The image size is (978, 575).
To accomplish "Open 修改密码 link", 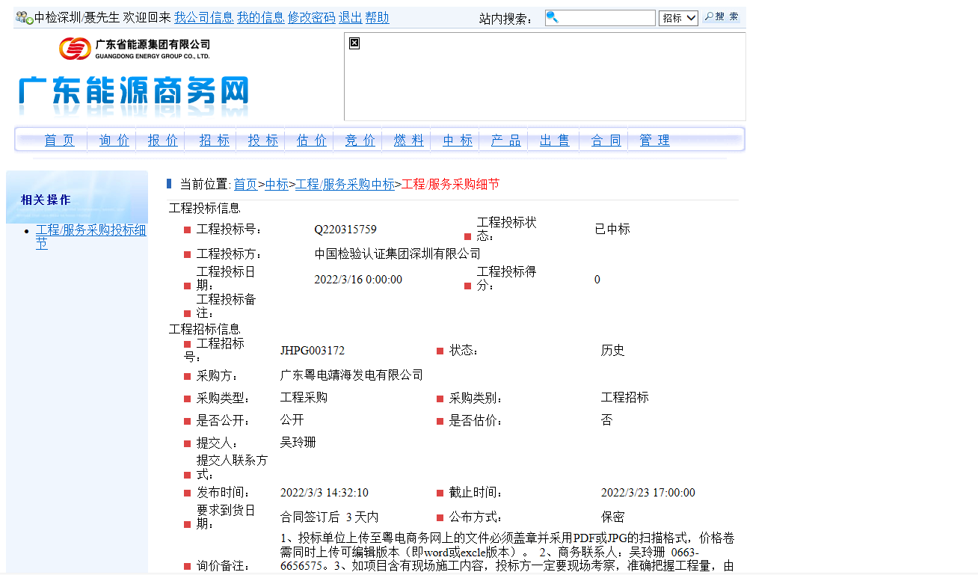I will (312, 18).
